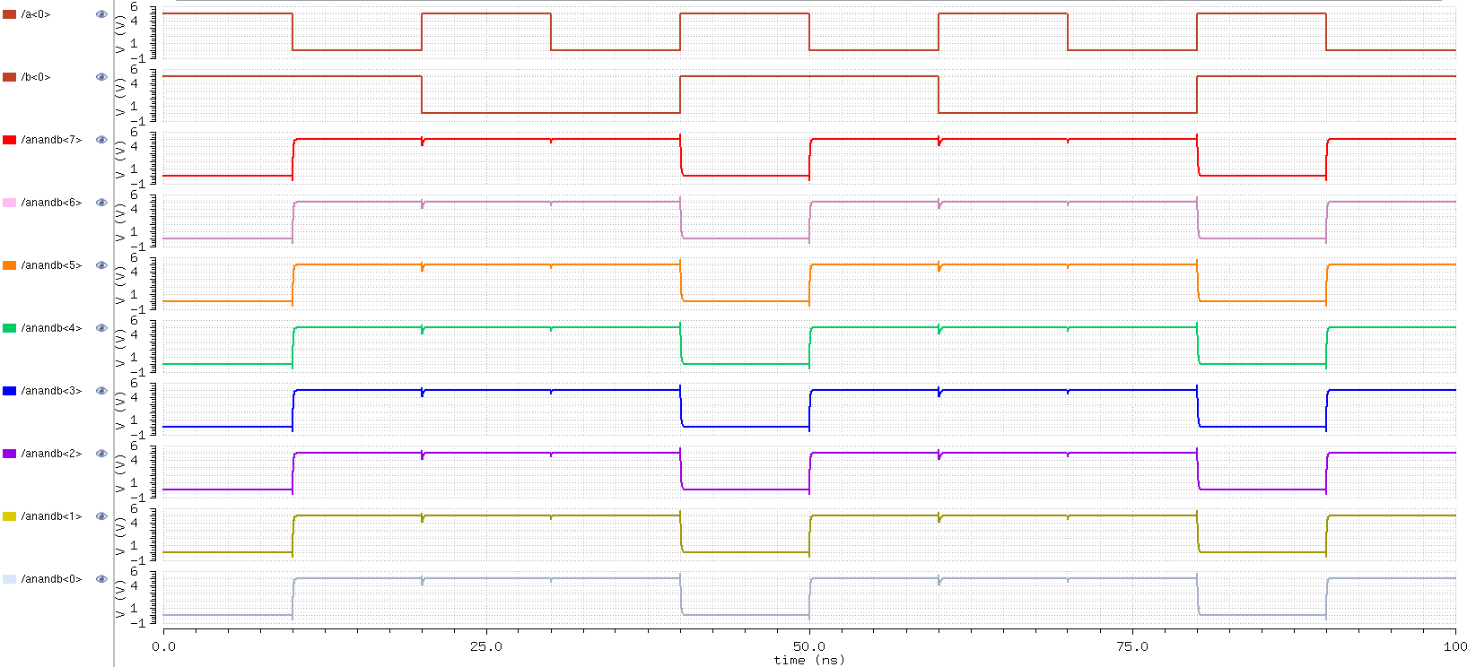This screenshot has width=1476, height=667.
Task: Toggle eye icon for /anandb<0>
Action: click(101, 579)
